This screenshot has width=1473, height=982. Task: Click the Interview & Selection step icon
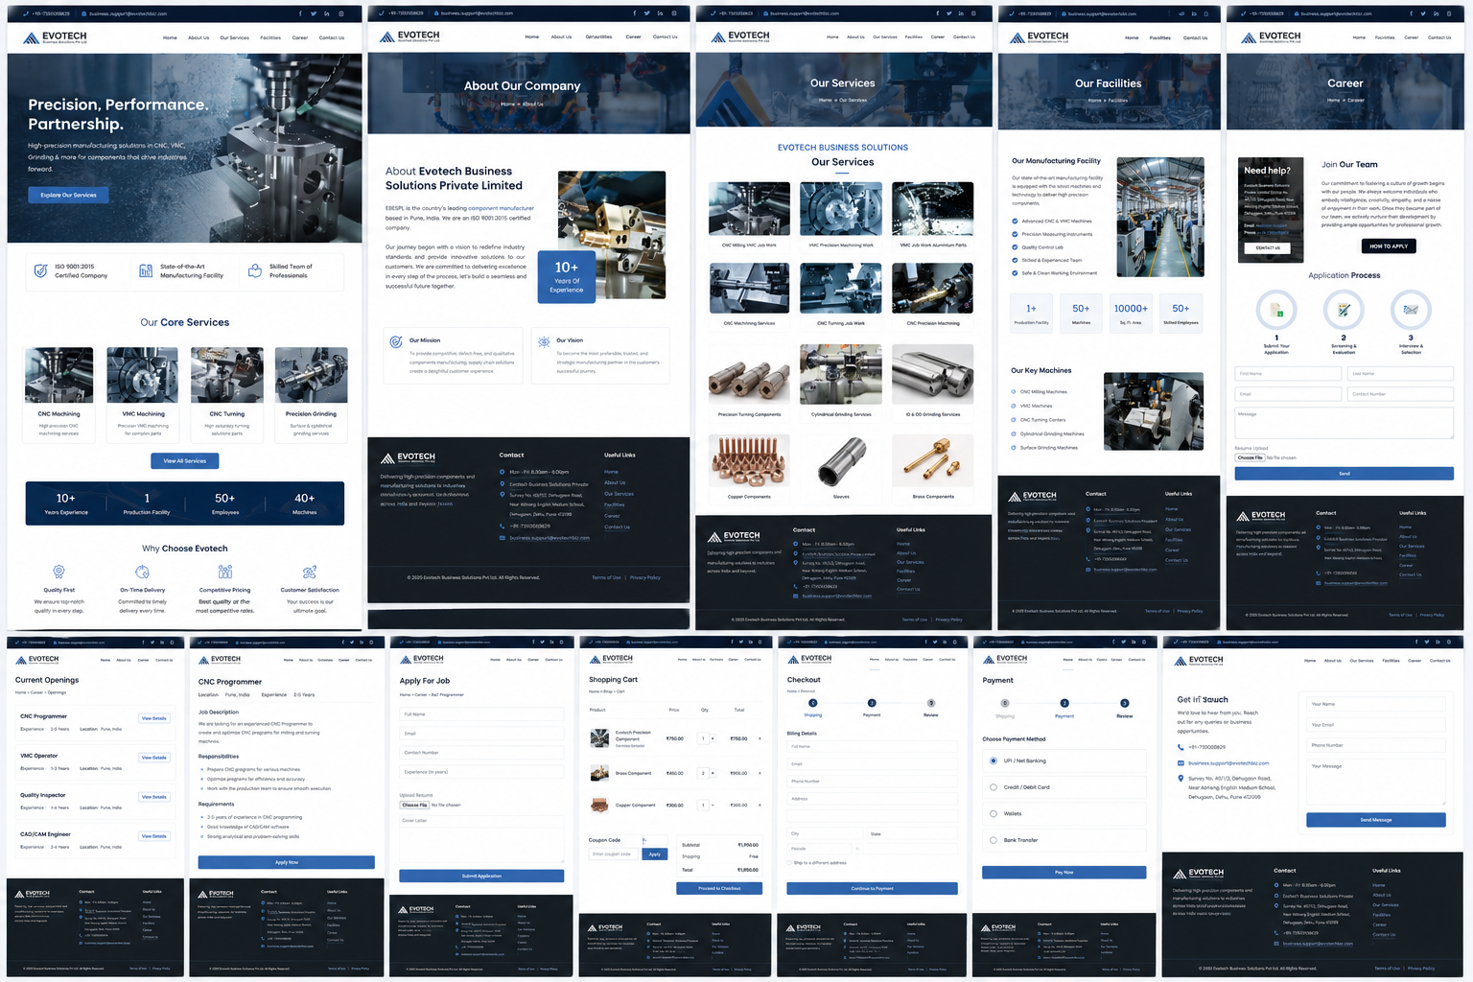pyautogui.click(x=1411, y=311)
